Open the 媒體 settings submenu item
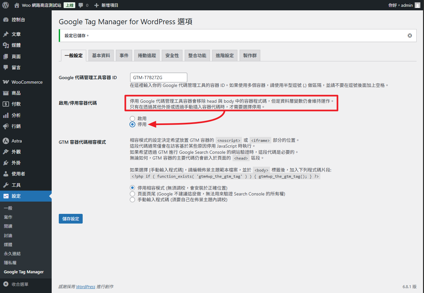 8,245
